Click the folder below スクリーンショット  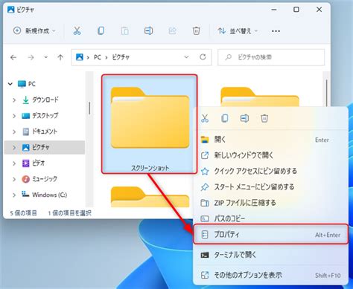tap(150, 197)
